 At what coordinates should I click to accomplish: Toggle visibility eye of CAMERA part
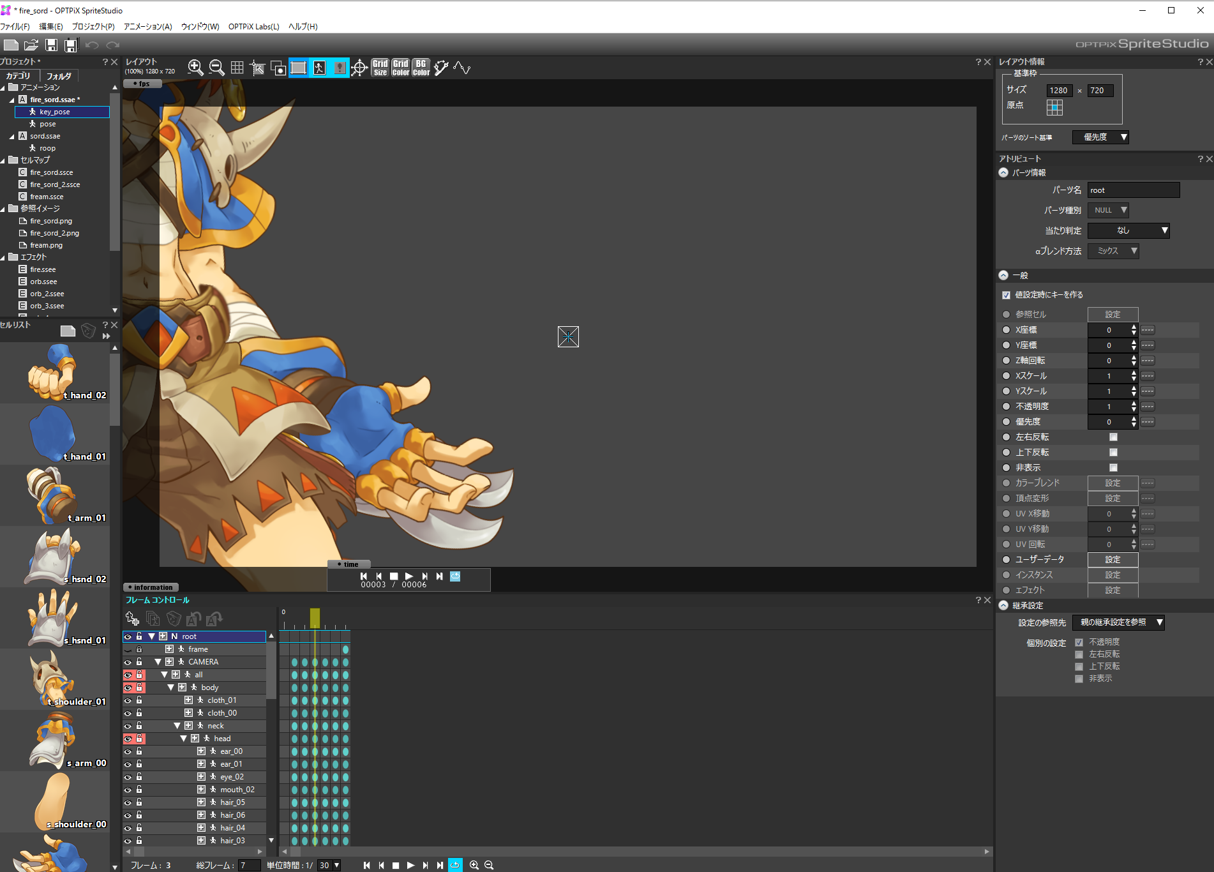(x=128, y=662)
